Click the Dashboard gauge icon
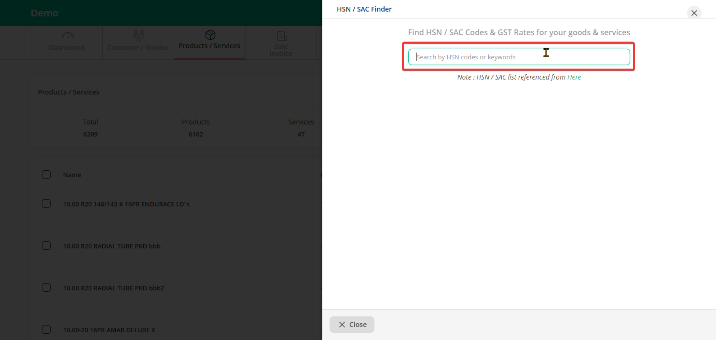The height and width of the screenshot is (340, 716). (67, 36)
